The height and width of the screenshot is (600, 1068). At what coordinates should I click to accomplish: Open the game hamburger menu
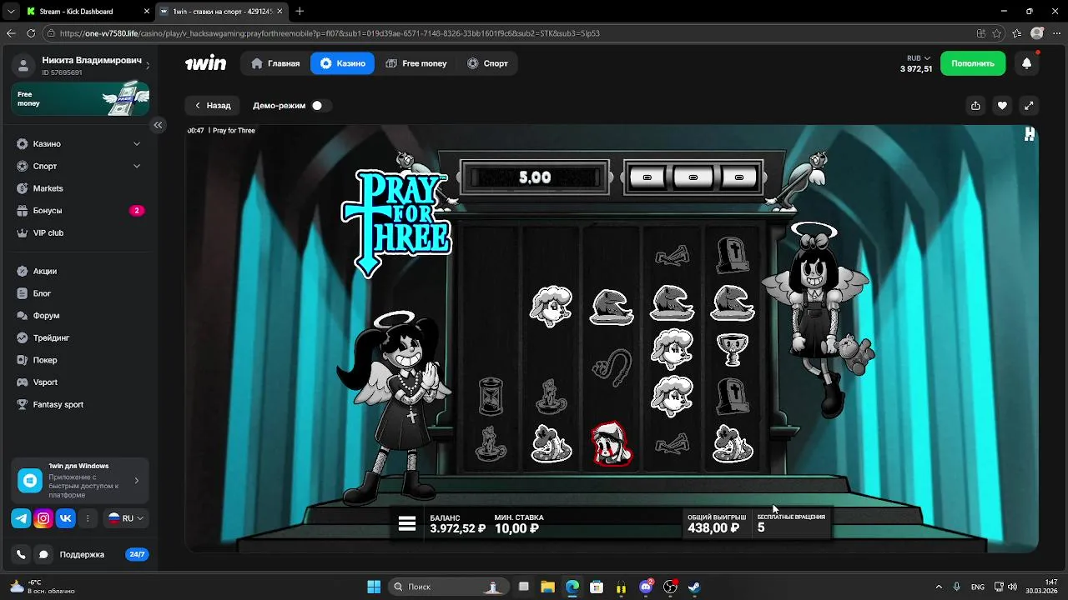[407, 523]
